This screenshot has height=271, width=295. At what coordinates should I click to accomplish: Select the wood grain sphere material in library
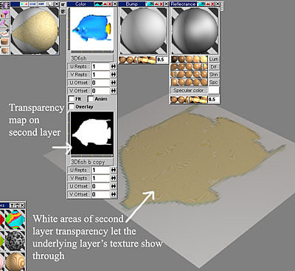(15, 262)
